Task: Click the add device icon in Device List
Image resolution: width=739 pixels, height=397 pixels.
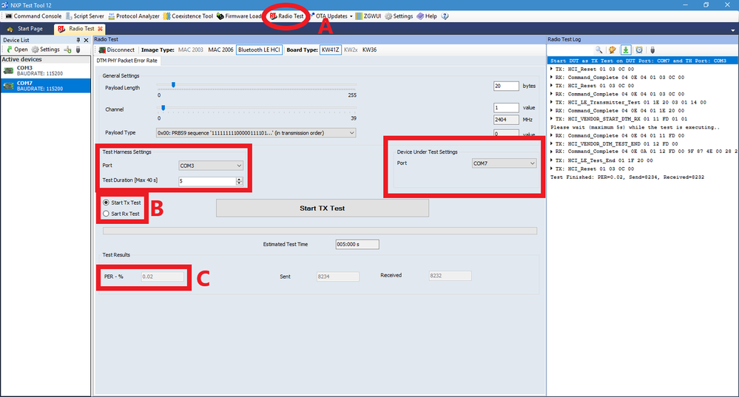Action: [68, 50]
